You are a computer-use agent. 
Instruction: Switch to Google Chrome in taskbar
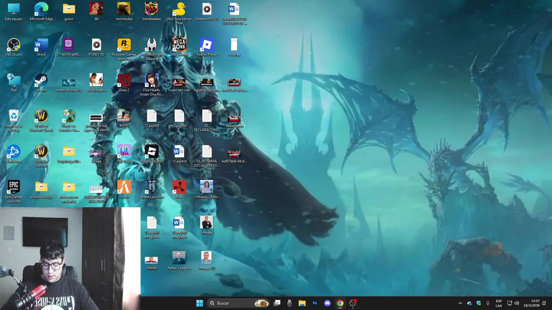coord(340,303)
